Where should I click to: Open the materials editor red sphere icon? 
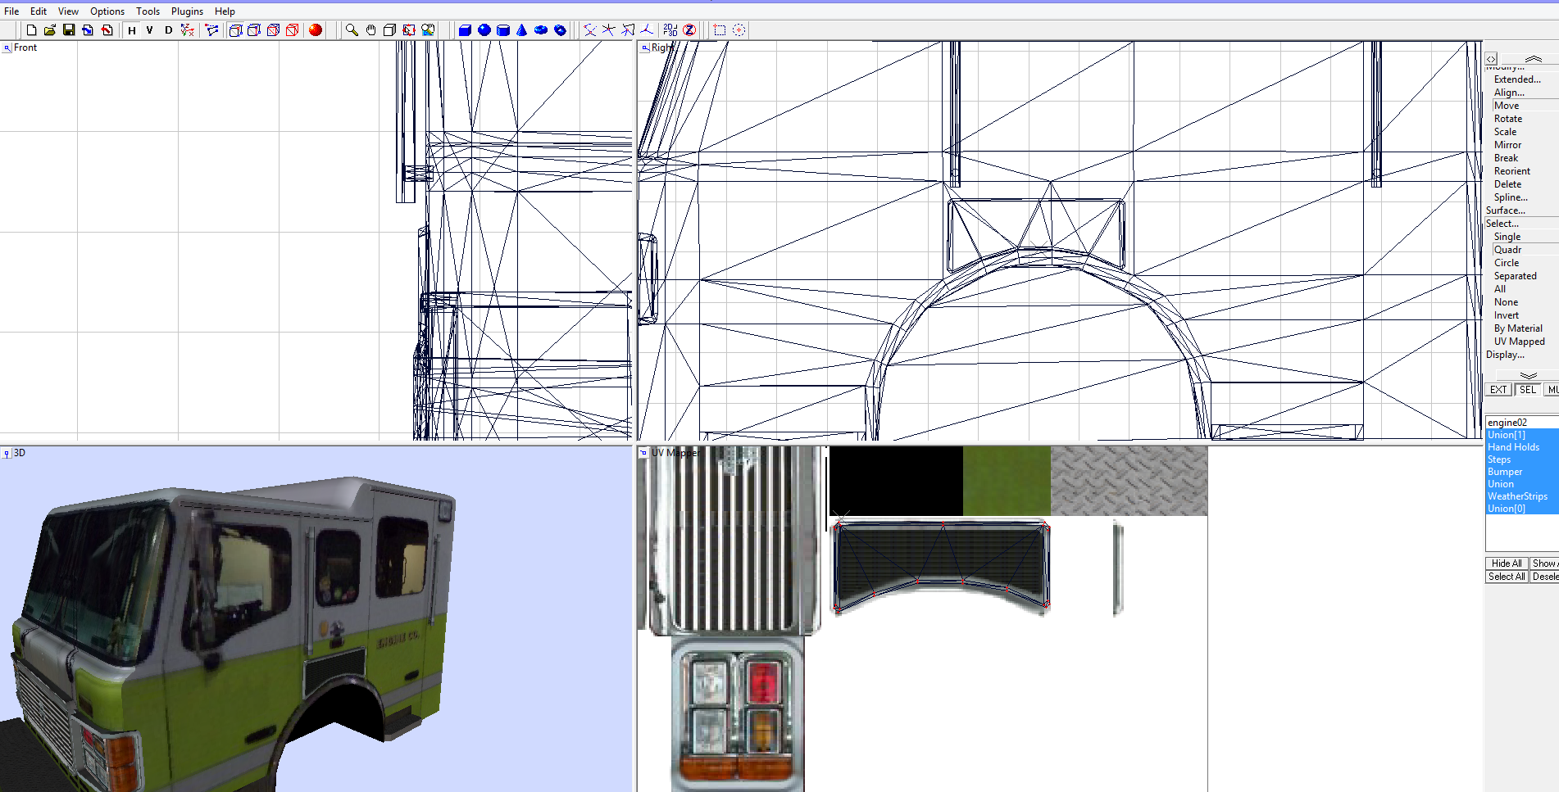point(316,29)
